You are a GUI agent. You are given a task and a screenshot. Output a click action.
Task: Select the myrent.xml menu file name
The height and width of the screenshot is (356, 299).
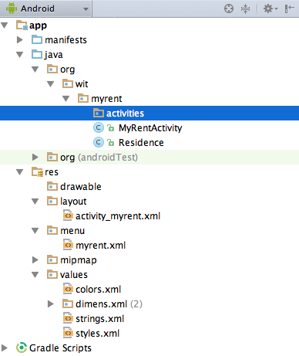(100, 246)
